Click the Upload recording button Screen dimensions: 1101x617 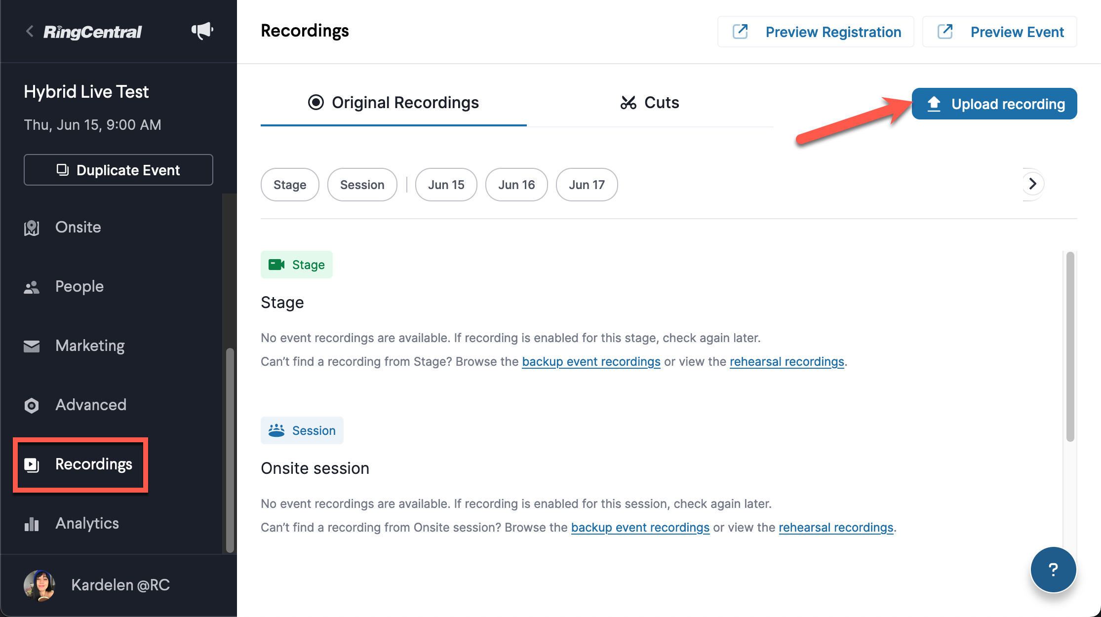coord(994,104)
